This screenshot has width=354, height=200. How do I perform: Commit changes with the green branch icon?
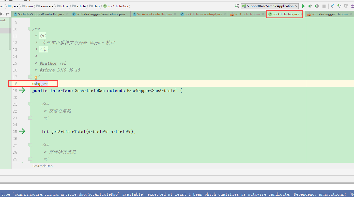click(x=339, y=6)
